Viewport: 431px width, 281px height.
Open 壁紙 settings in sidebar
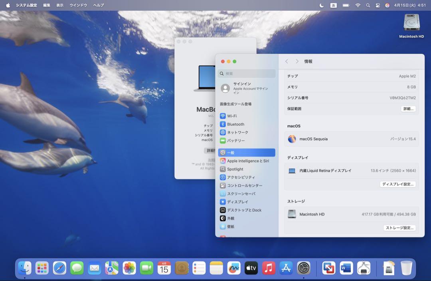247,227
